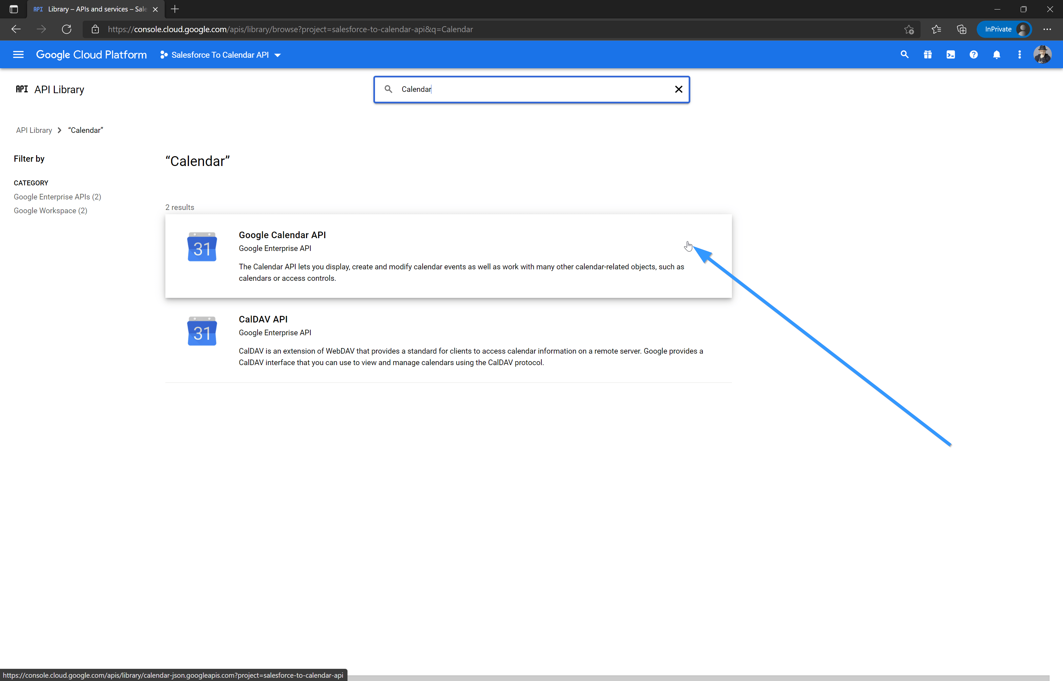Clear the search with the X button

[678, 89]
